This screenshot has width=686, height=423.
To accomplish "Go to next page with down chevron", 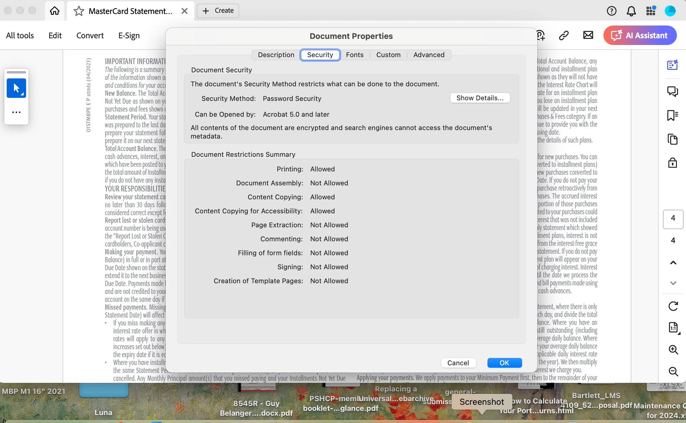I will tap(673, 283).
